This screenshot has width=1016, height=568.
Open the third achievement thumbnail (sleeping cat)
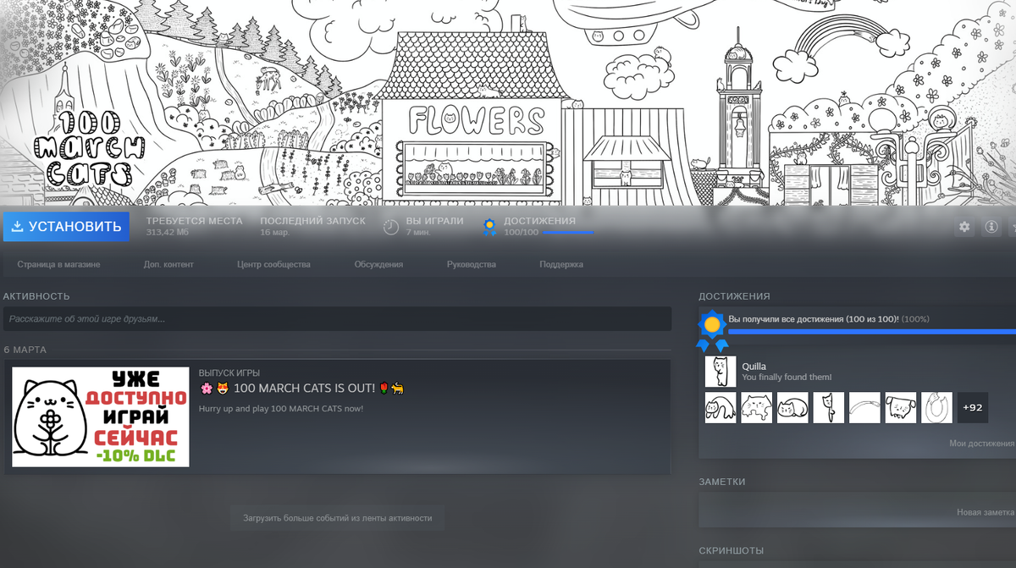tap(792, 407)
